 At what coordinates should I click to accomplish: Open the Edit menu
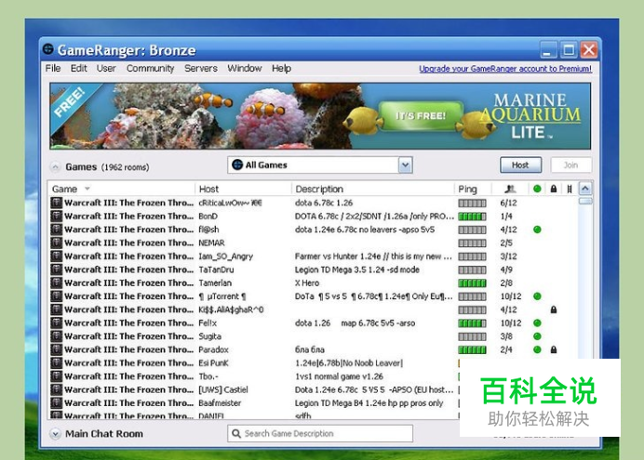tap(78, 68)
